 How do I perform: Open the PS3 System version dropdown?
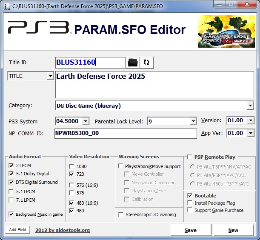[86, 121]
